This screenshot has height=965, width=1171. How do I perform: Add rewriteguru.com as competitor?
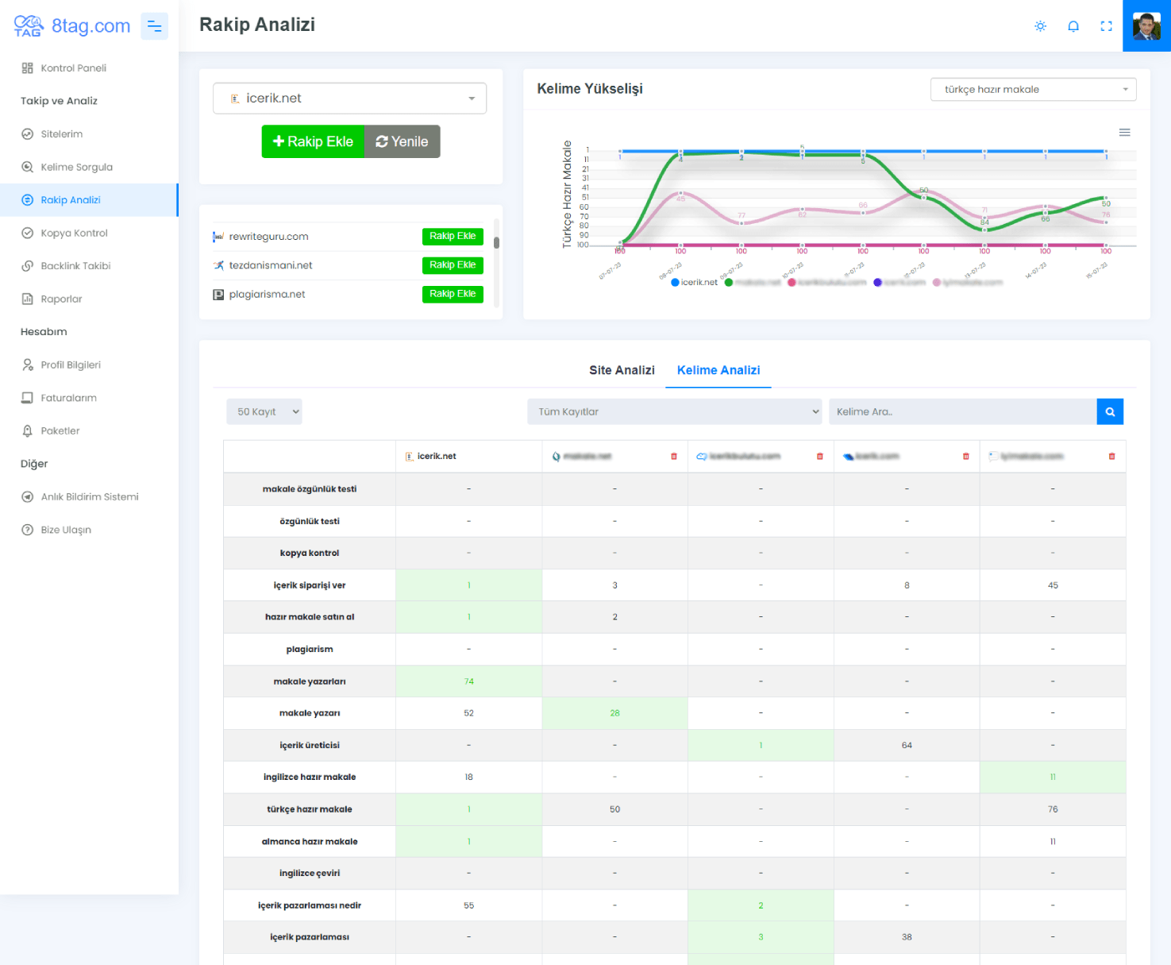click(453, 236)
